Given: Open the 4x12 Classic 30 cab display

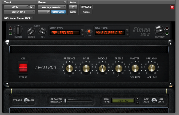Looking at the screenshot, I should [x=110, y=33].
